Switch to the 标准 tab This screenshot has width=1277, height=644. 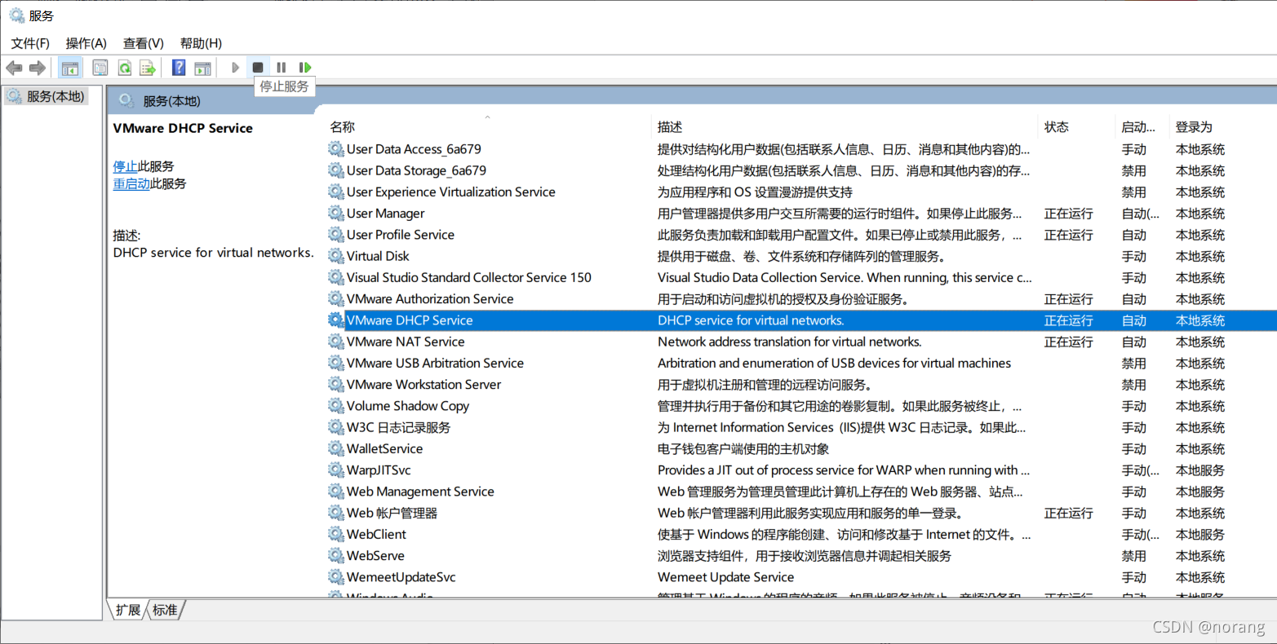pos(165,610)
